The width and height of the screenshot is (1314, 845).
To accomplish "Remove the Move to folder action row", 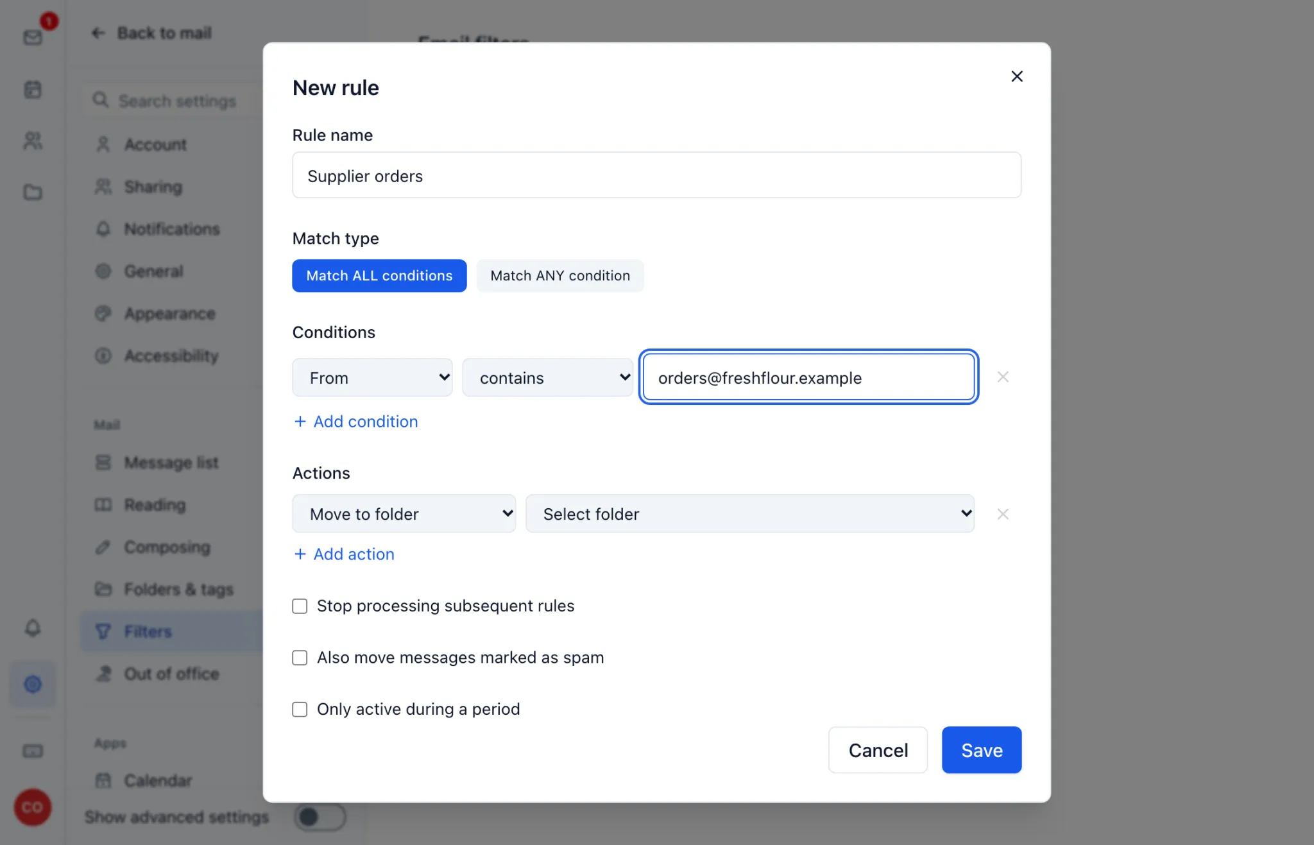I will pos(1003,514).
